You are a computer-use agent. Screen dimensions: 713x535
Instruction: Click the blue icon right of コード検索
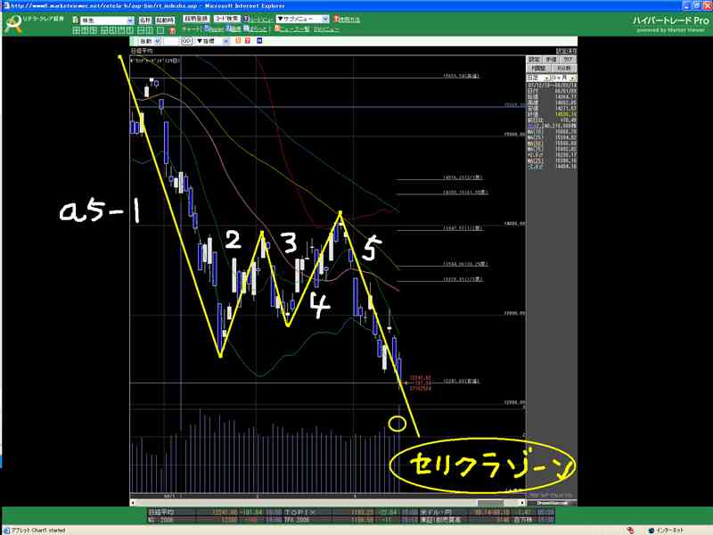[x=246, y=19]
